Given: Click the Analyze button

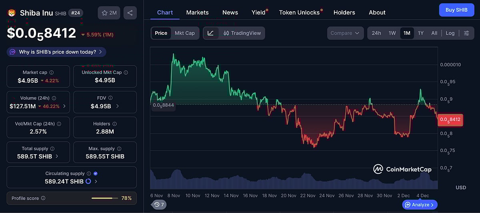Looking at the screenshot, I should [420, 205].
